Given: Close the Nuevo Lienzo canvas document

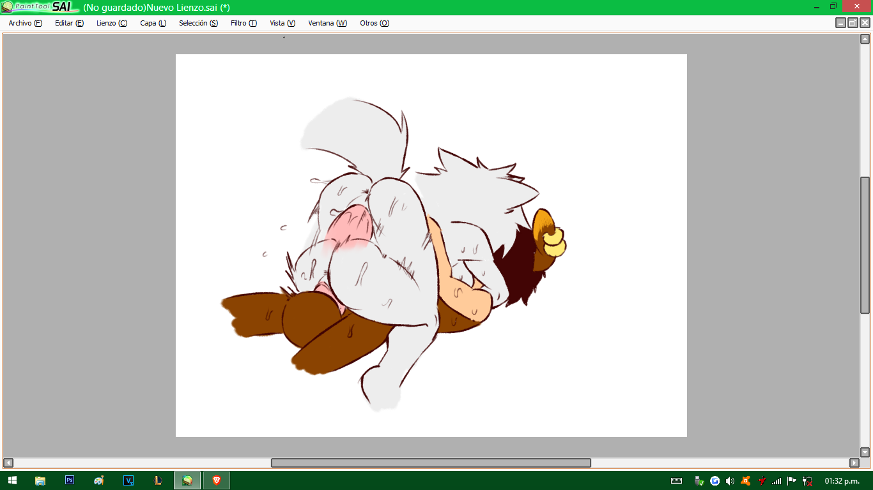Looking at the screenshot, I should (x=865, y=23).
